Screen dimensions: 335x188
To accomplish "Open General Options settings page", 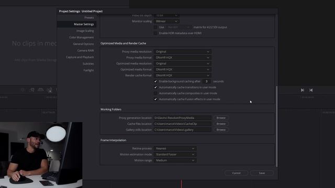I will pyautogui.click(x=83, y=44).
